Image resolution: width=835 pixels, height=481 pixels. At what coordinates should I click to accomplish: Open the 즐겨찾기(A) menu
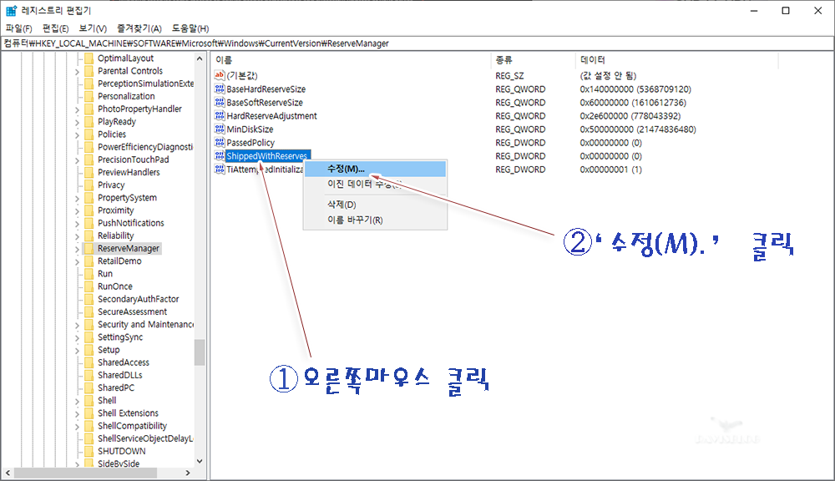[x=139, y=28]
